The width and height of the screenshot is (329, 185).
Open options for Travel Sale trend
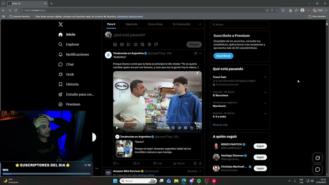click(265, 77)
